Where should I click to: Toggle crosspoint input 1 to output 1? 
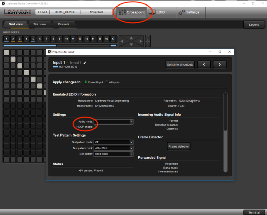click(x=6, y=53)
